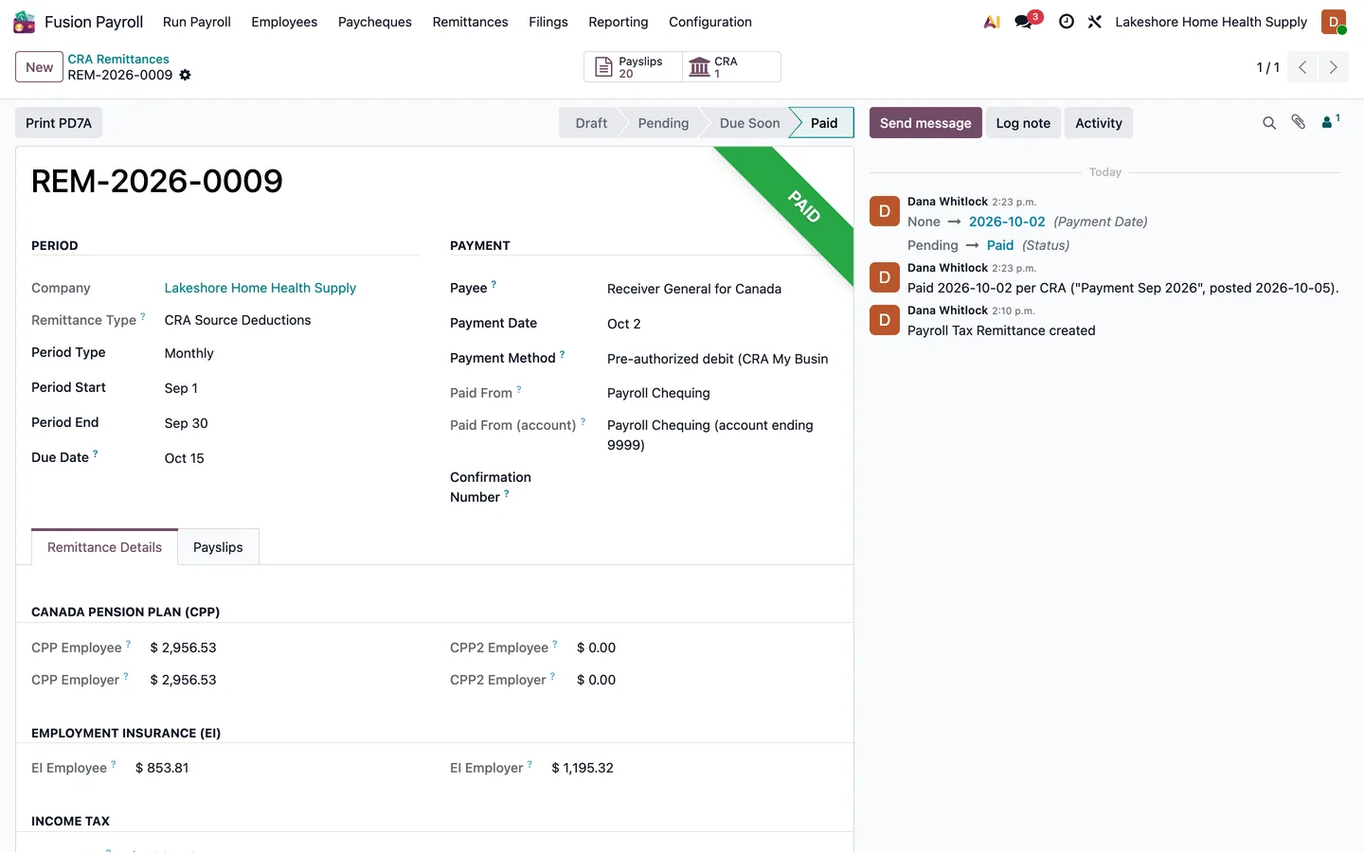Go to next record arrow
Screen dimensions: 1364x852
[1333, 67]
